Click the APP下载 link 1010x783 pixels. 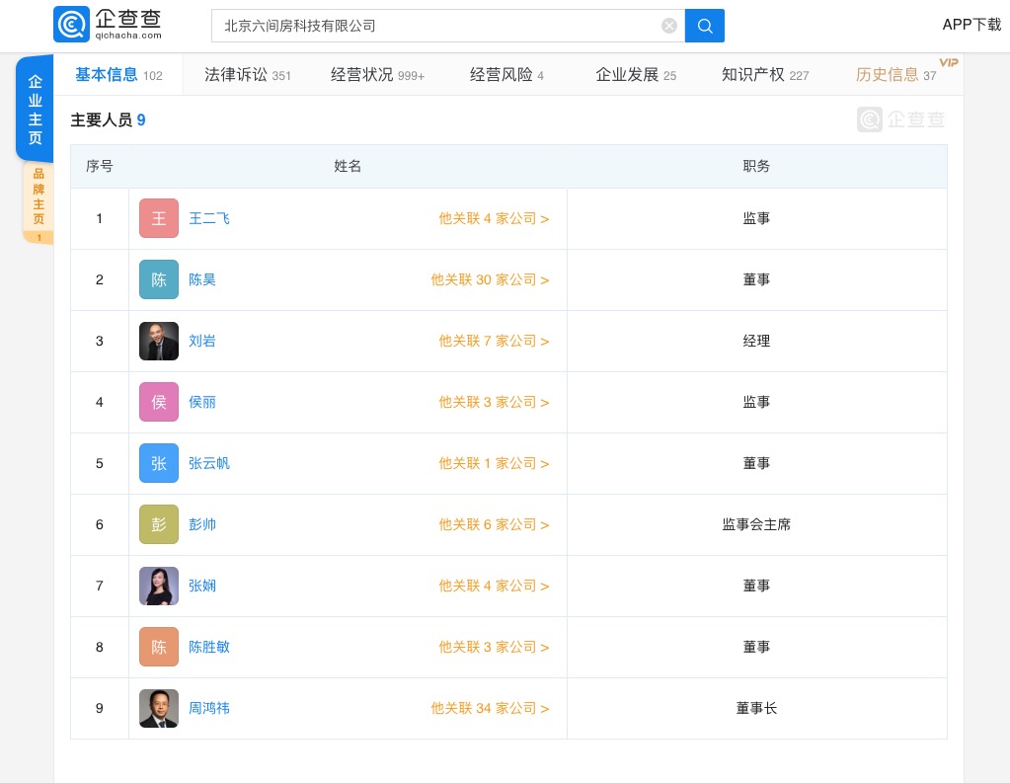coord(971,25)
